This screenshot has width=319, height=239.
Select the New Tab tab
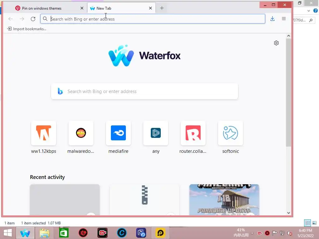coord(121,8)
